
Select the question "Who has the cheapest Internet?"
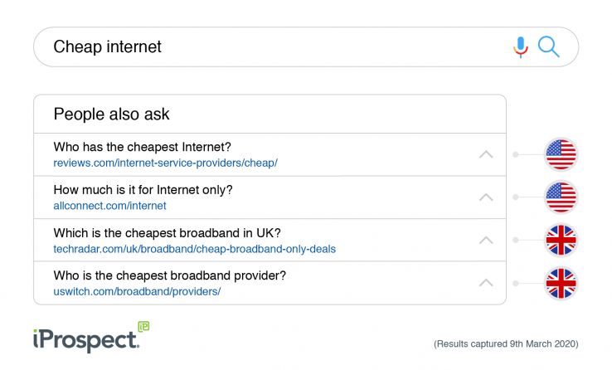142,147
